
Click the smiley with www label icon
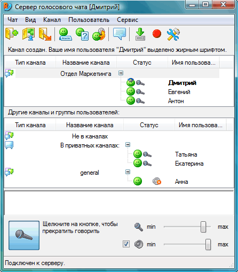tap(66, 34)
